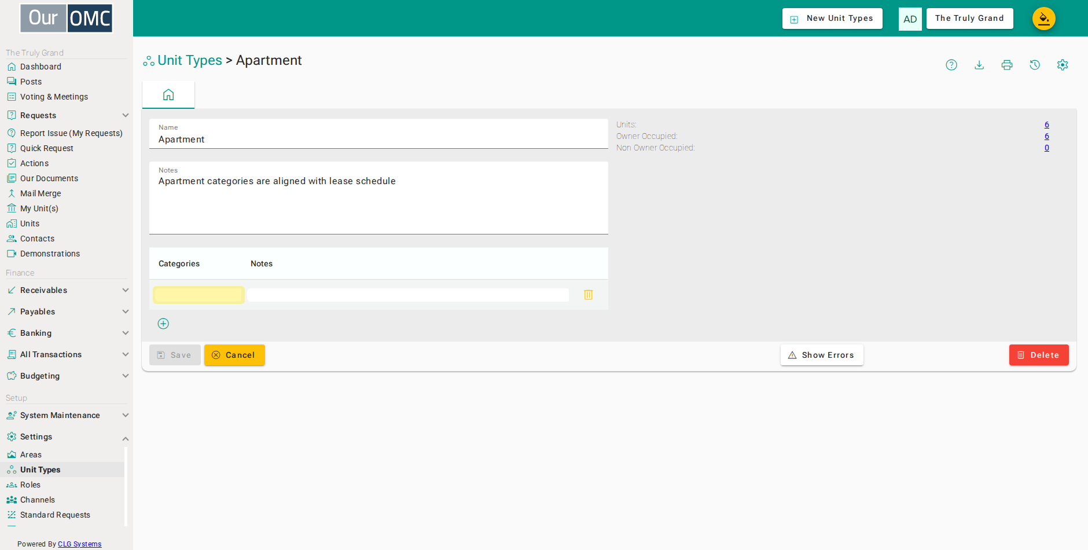1088x550 pixels.
Task: Click the red Delete button
Action: [1039, 355]
